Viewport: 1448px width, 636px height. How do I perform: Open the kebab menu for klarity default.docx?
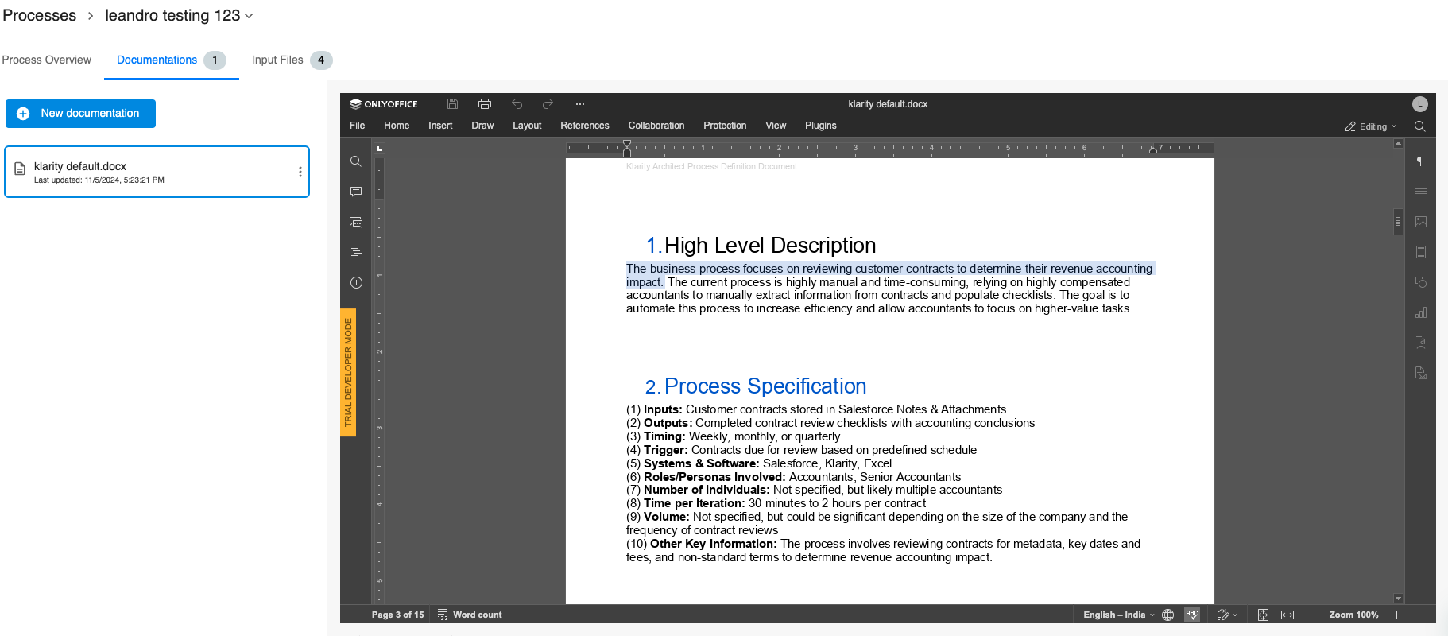click(x=300, y=172)
